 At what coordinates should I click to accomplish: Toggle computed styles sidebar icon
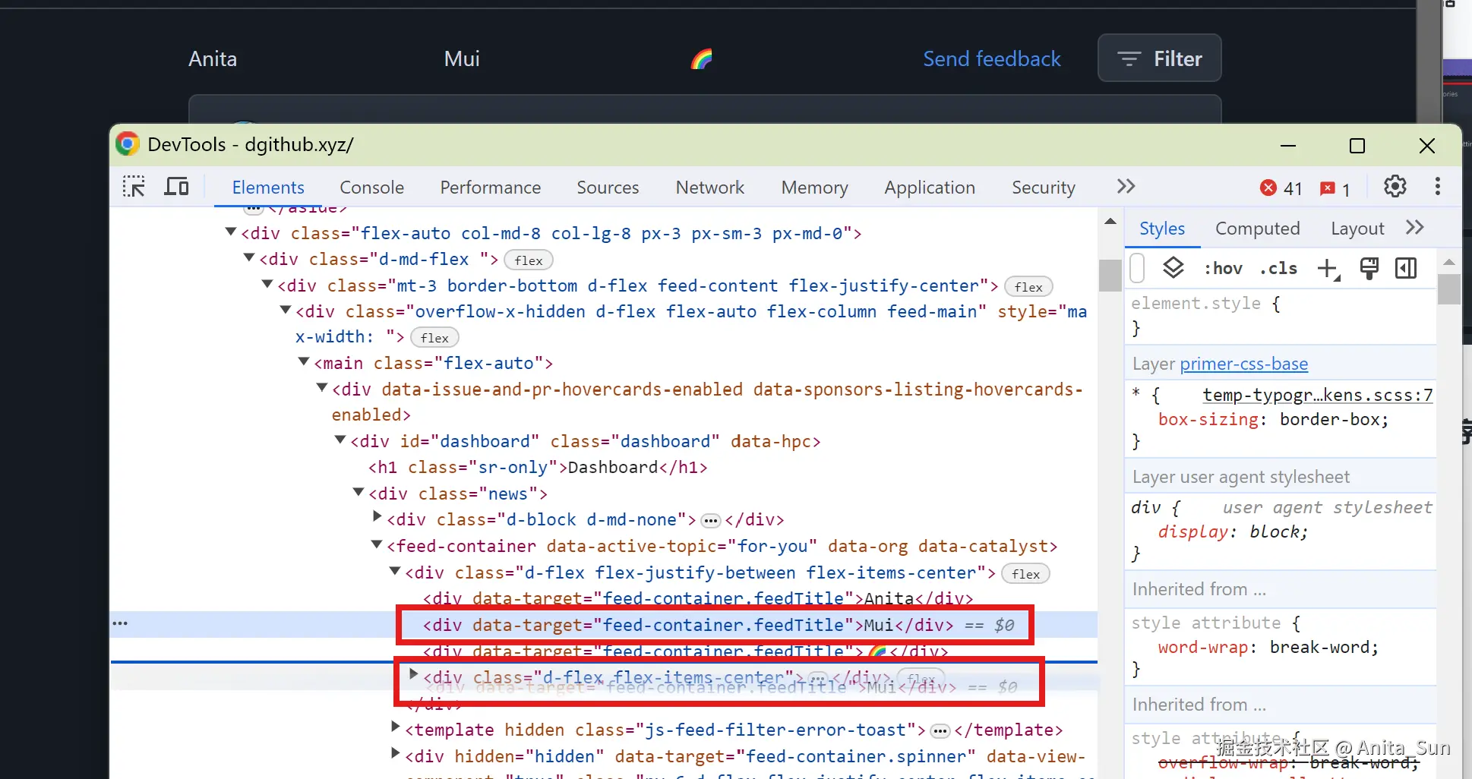point(1406,268)
